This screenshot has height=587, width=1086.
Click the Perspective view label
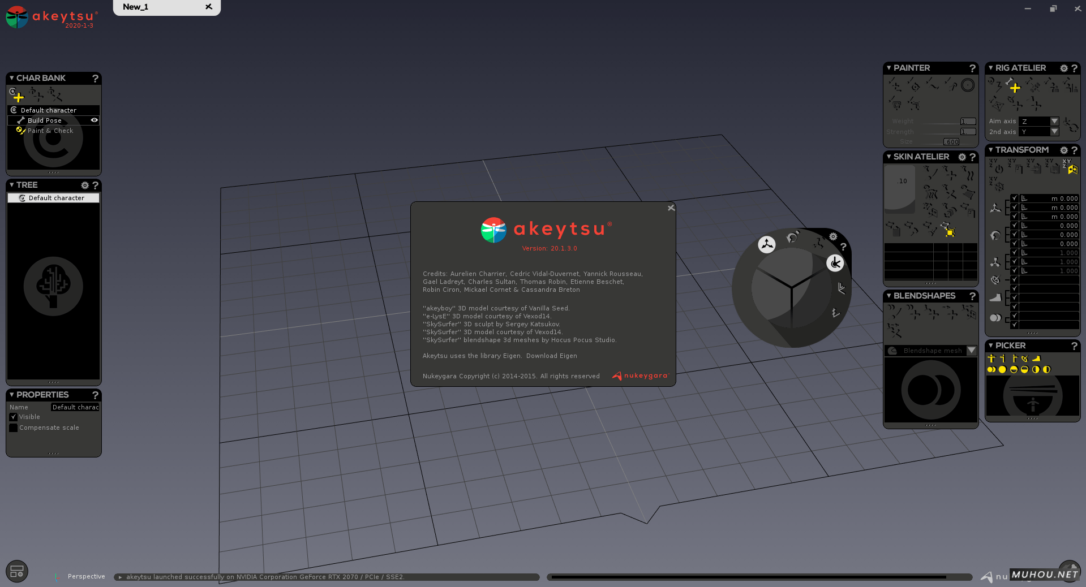[87, 577]
